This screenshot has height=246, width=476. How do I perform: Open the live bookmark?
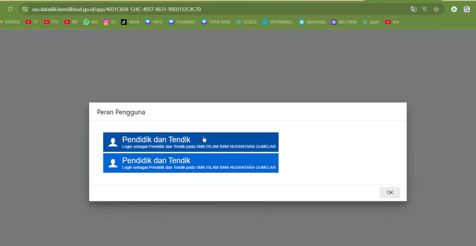click(392, 22)
